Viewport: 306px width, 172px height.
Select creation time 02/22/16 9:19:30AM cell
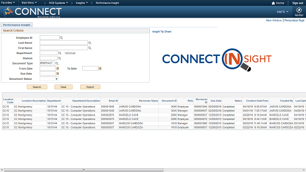coord(255,128)
